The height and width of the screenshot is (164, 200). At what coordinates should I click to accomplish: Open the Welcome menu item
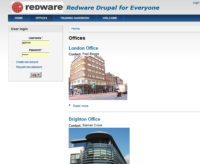[110, 18]
